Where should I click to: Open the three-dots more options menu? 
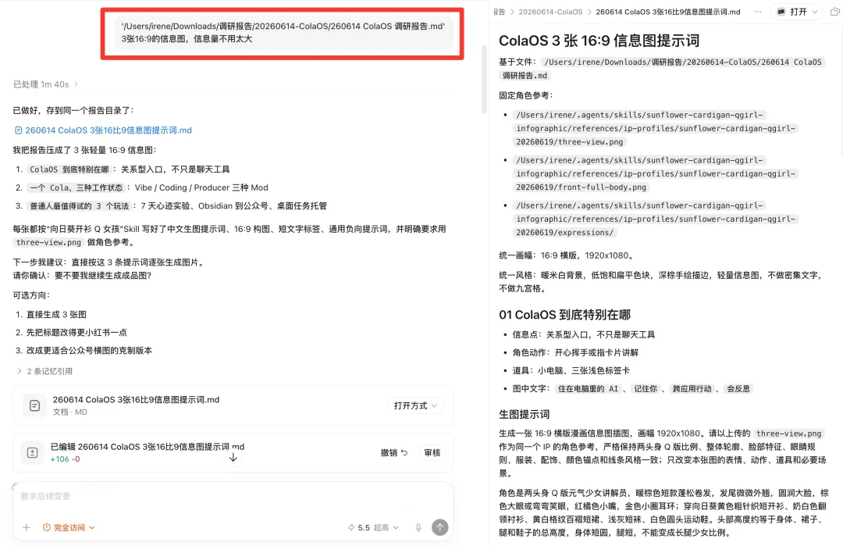(x=758, y=12)
